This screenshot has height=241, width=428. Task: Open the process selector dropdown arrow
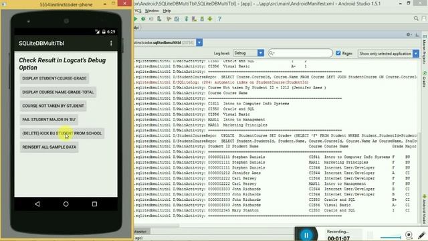(199, 43)
